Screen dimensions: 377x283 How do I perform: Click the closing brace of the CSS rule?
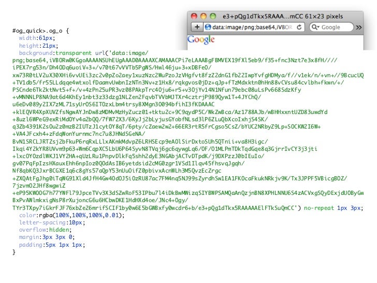tap(14, 252)
